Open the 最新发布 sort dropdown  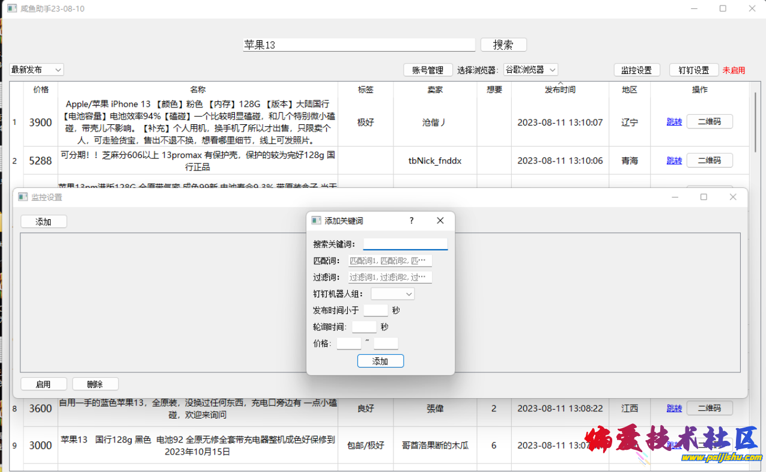point(36,69)
